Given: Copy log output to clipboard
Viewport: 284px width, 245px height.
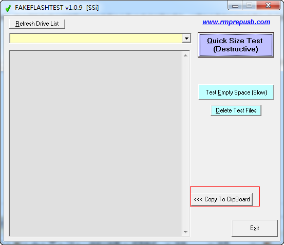Looking at the screenshot, I should [222, 199].
